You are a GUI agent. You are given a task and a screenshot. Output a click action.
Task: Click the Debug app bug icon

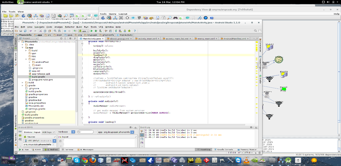[95, 31]
